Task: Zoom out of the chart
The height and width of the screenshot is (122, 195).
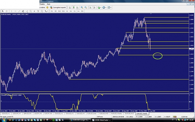Action: point(86,7)
